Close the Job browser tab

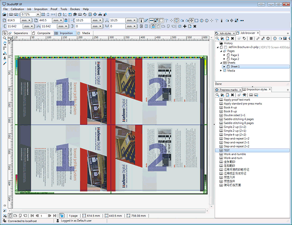coord(258,33)
